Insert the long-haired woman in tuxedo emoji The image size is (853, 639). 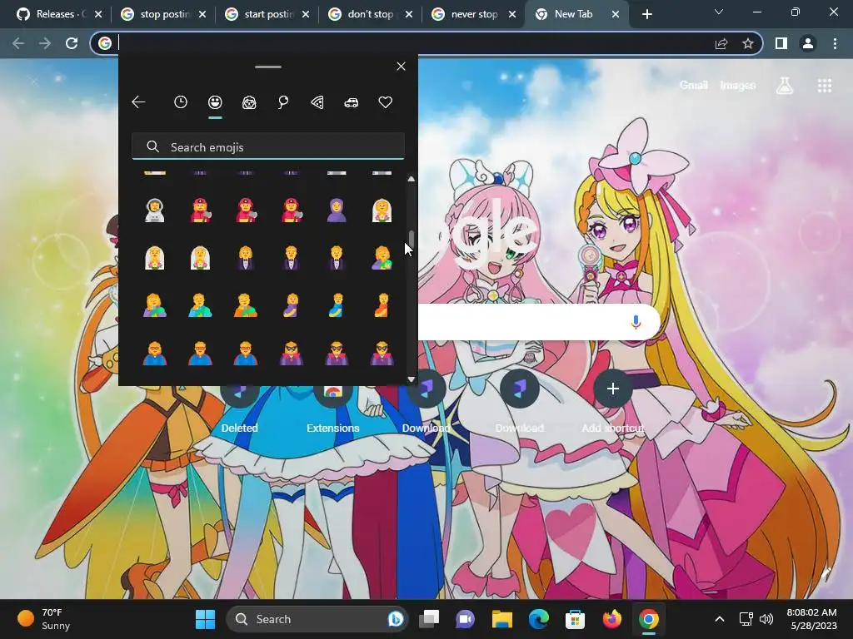point(246,258)
